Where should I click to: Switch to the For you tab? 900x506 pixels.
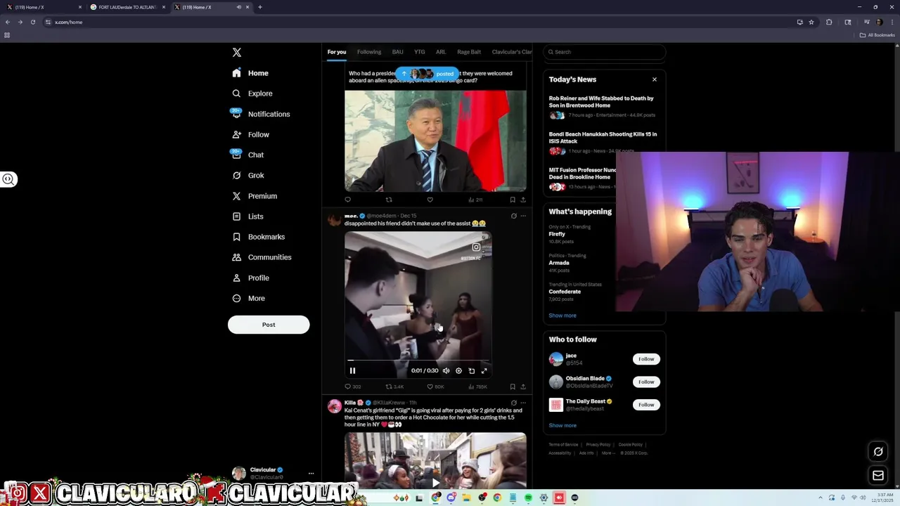point(337,52)
